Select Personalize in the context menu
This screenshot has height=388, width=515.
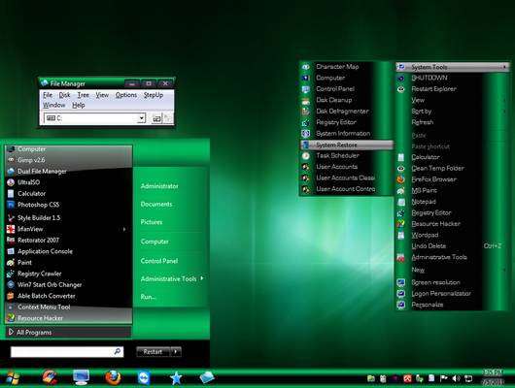(x=452, y=305)
